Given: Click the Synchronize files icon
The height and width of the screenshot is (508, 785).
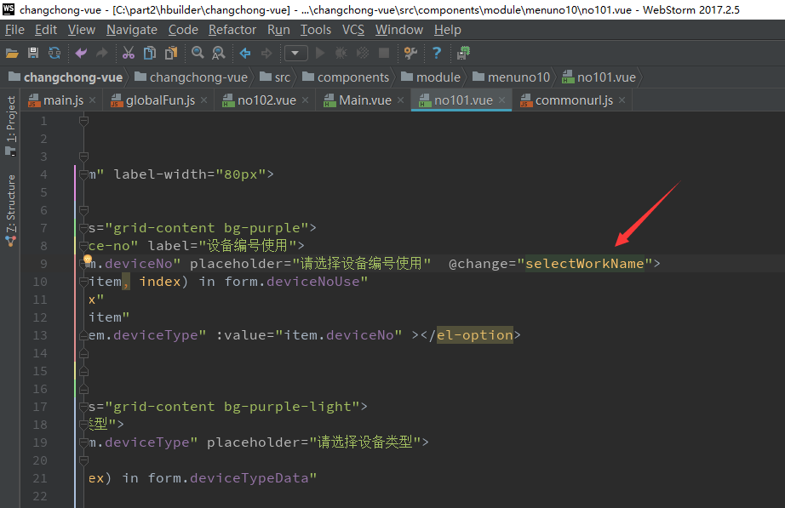Looking at the screenshot, I should (54, 53).
